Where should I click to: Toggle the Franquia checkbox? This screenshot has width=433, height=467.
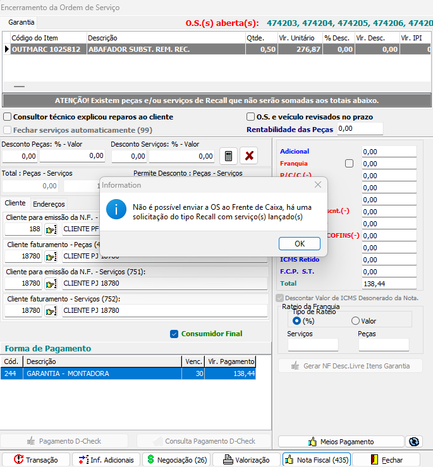click(x=350, y=164)
